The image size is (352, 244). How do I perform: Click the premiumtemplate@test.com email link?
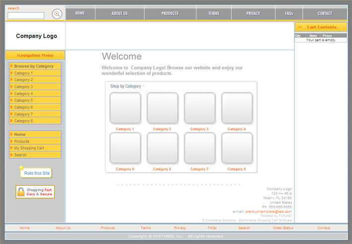pos(268,211)
